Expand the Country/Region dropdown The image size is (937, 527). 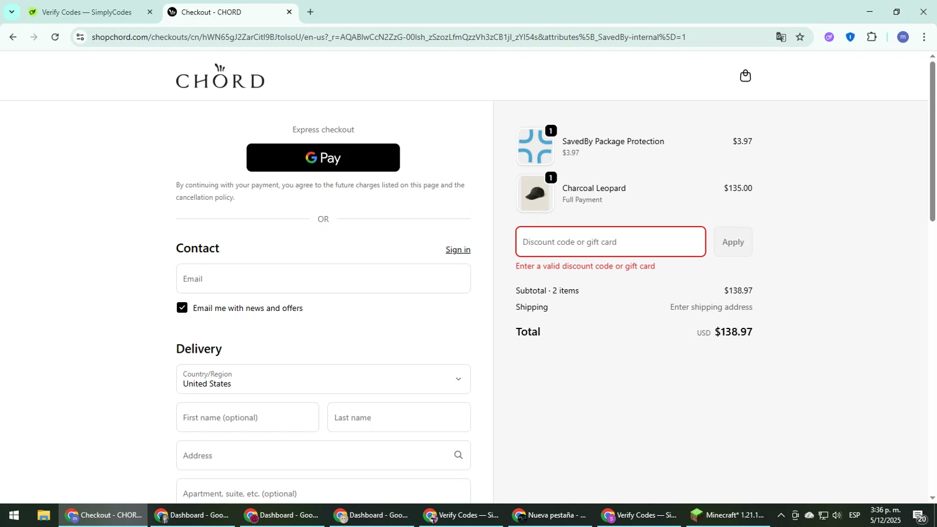[x=323, y=379]
